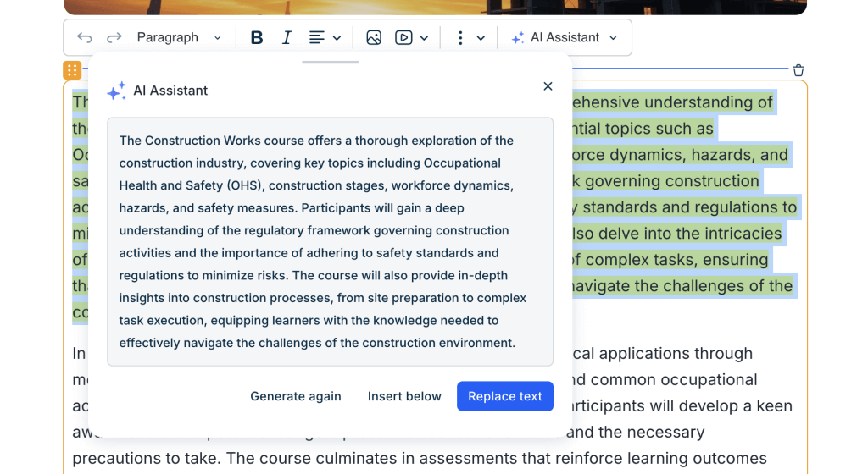868x474 pixels.
Task: Click the Insert below button
Action: click(x=404, y=396)
